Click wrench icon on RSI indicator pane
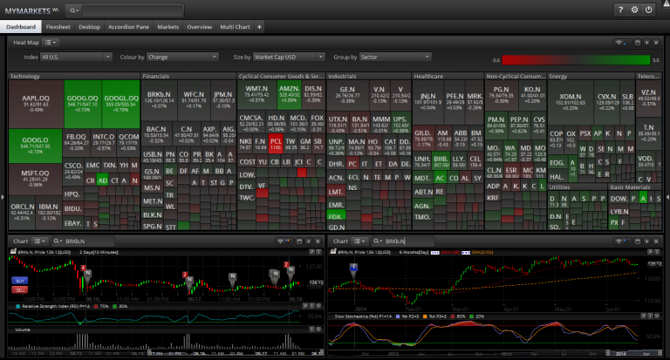Screen dimensions: 670x360 click(305, 306)
